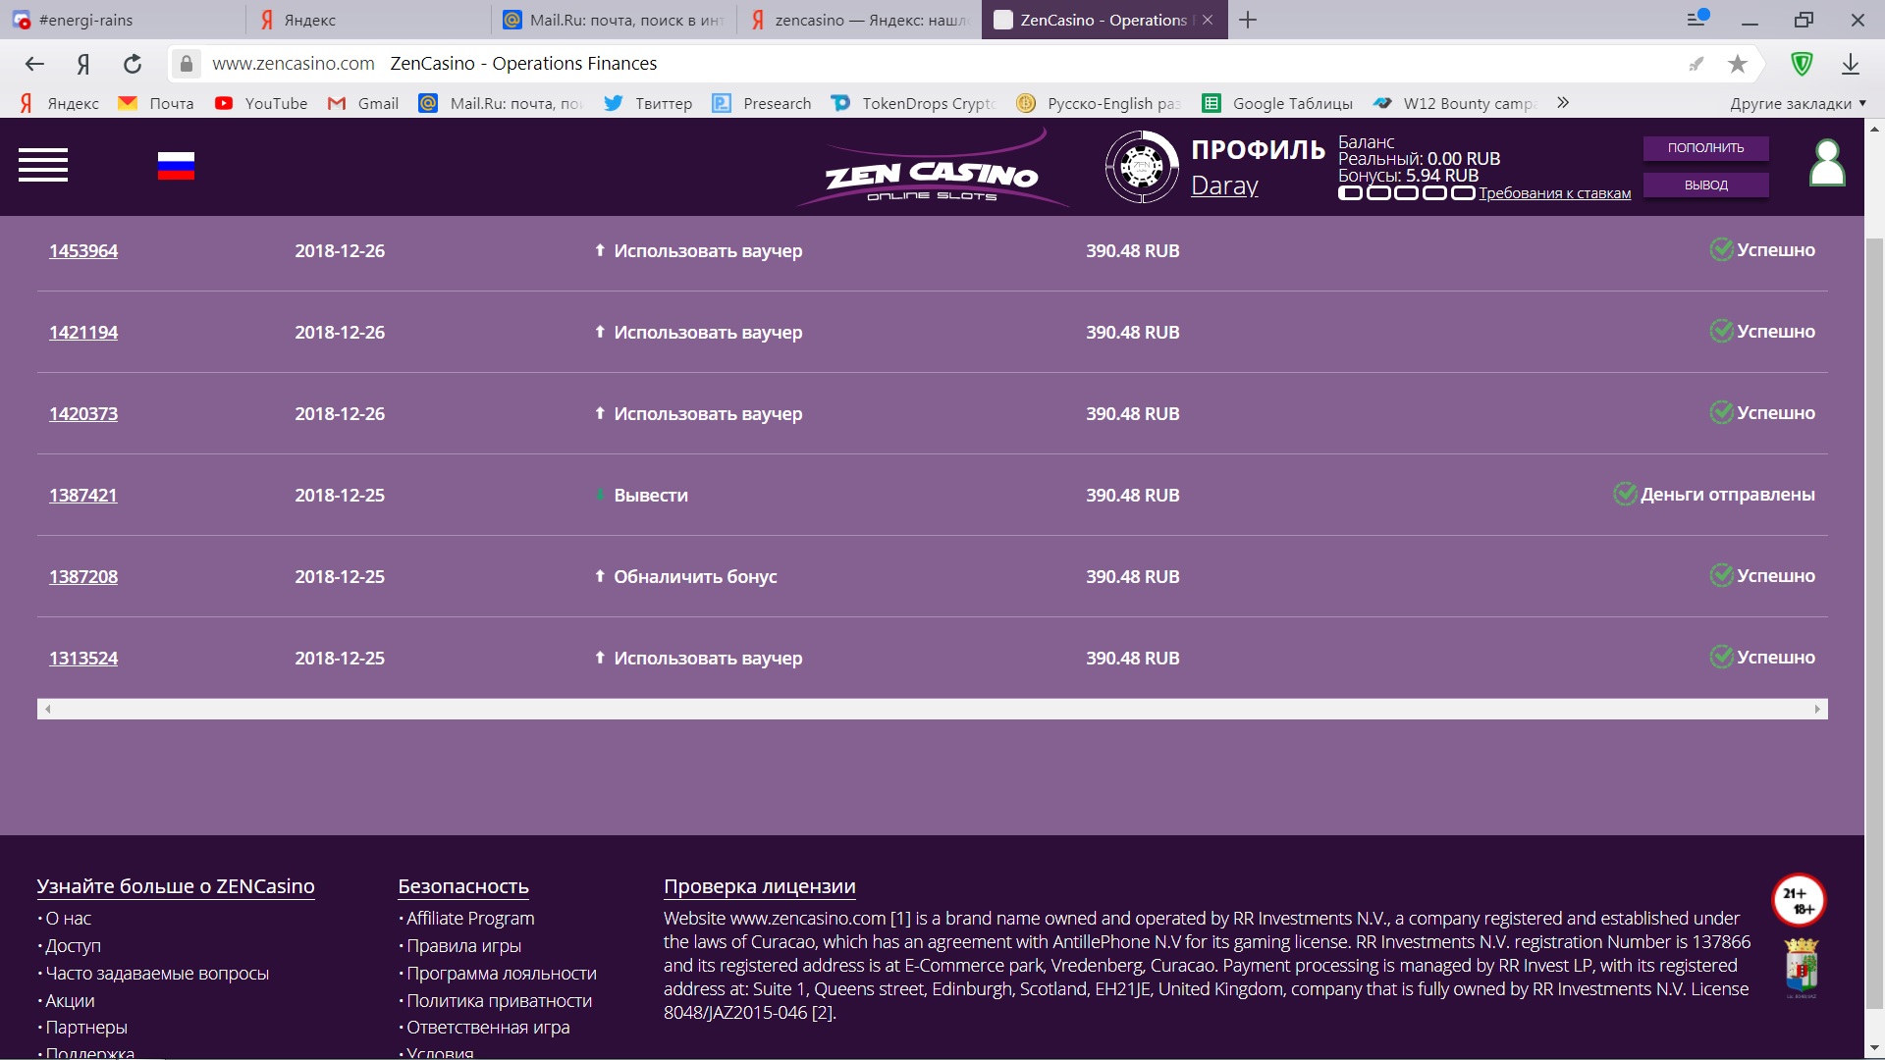Switch to the Mail.Ru browser tab
The height and width of the screenshot is (1060, 1885).
click(614, 20)
